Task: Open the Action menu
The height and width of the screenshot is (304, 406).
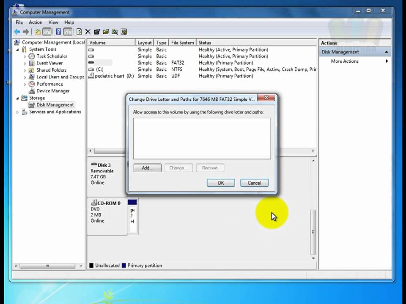Action: point(36,22)
